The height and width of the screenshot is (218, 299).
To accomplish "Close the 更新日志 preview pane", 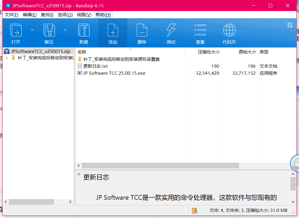I will coord(79,174).
